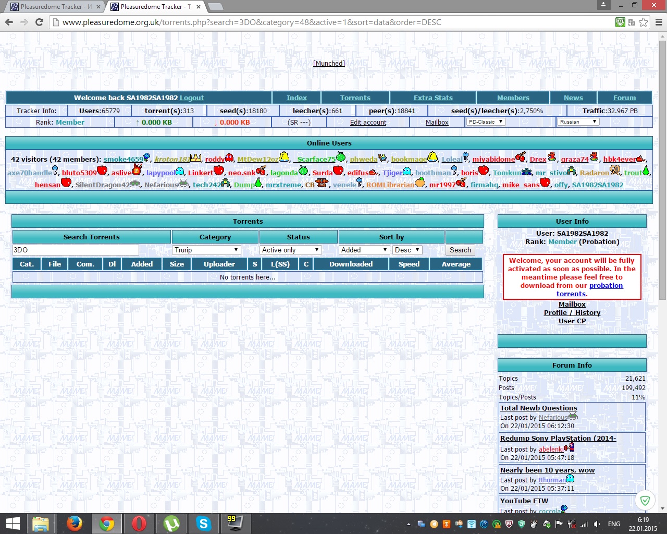Open 'Nearly been 10 years, wow' topic

point(547,470)
